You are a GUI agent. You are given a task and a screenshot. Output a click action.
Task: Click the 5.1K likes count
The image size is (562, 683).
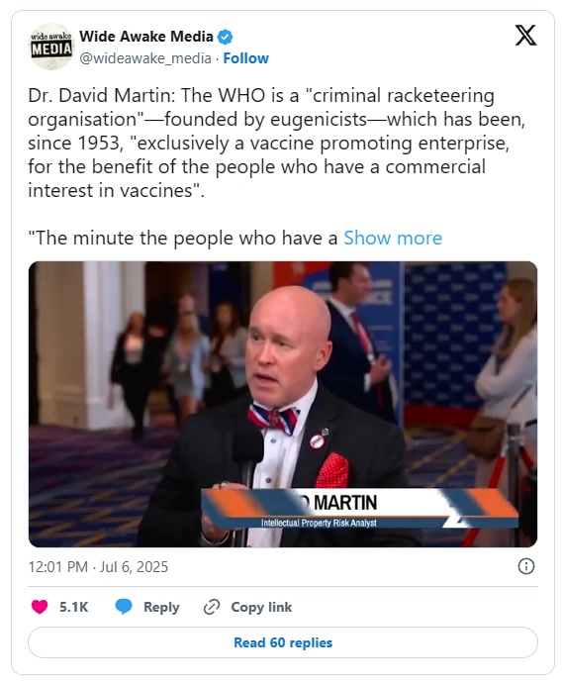coord(73,607)
